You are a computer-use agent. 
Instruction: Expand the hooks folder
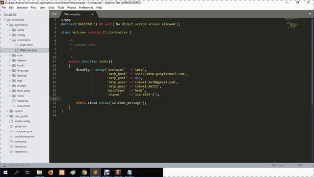[x=10, y=65]
